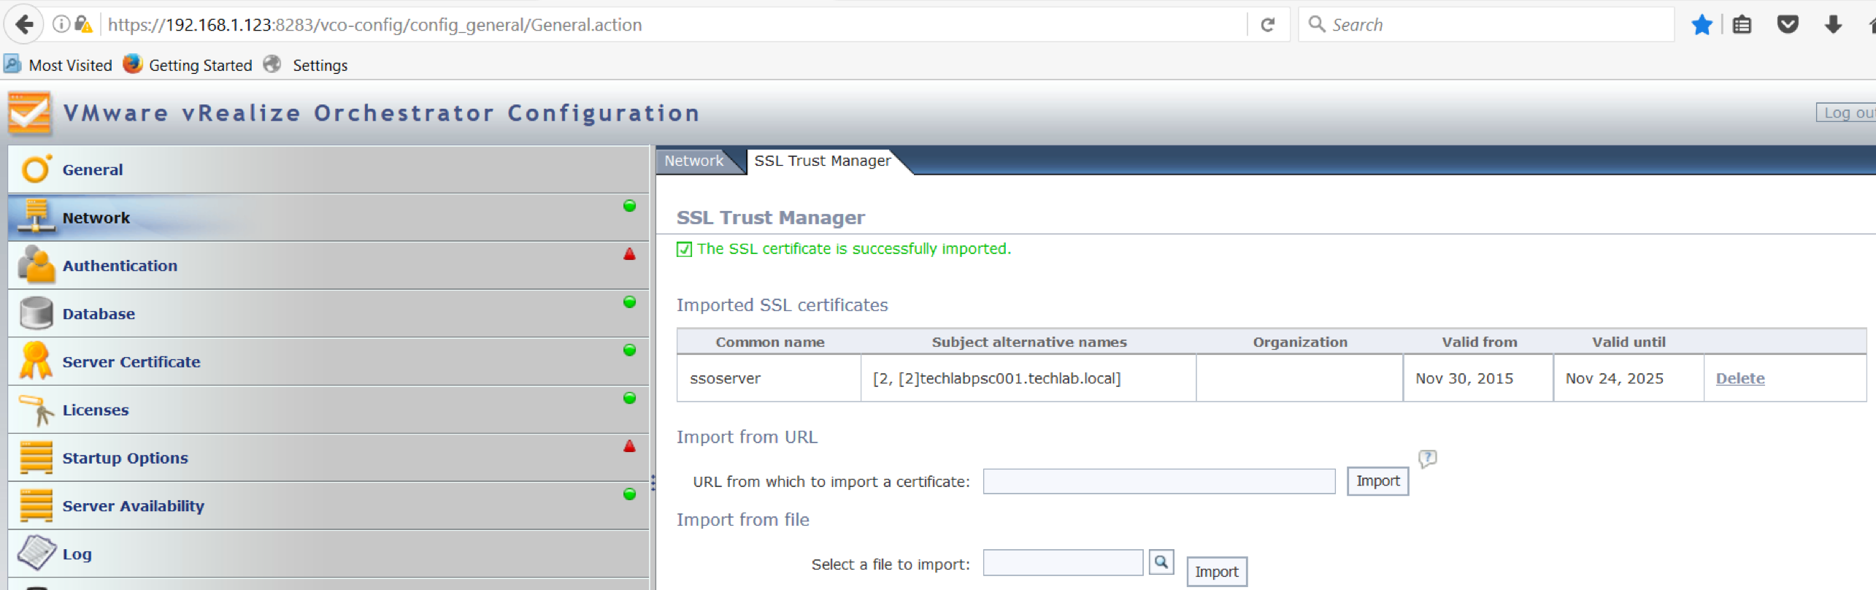Click the Valid from column header
This screenshot has width=1876, height=590.
tap(1479, 342)
